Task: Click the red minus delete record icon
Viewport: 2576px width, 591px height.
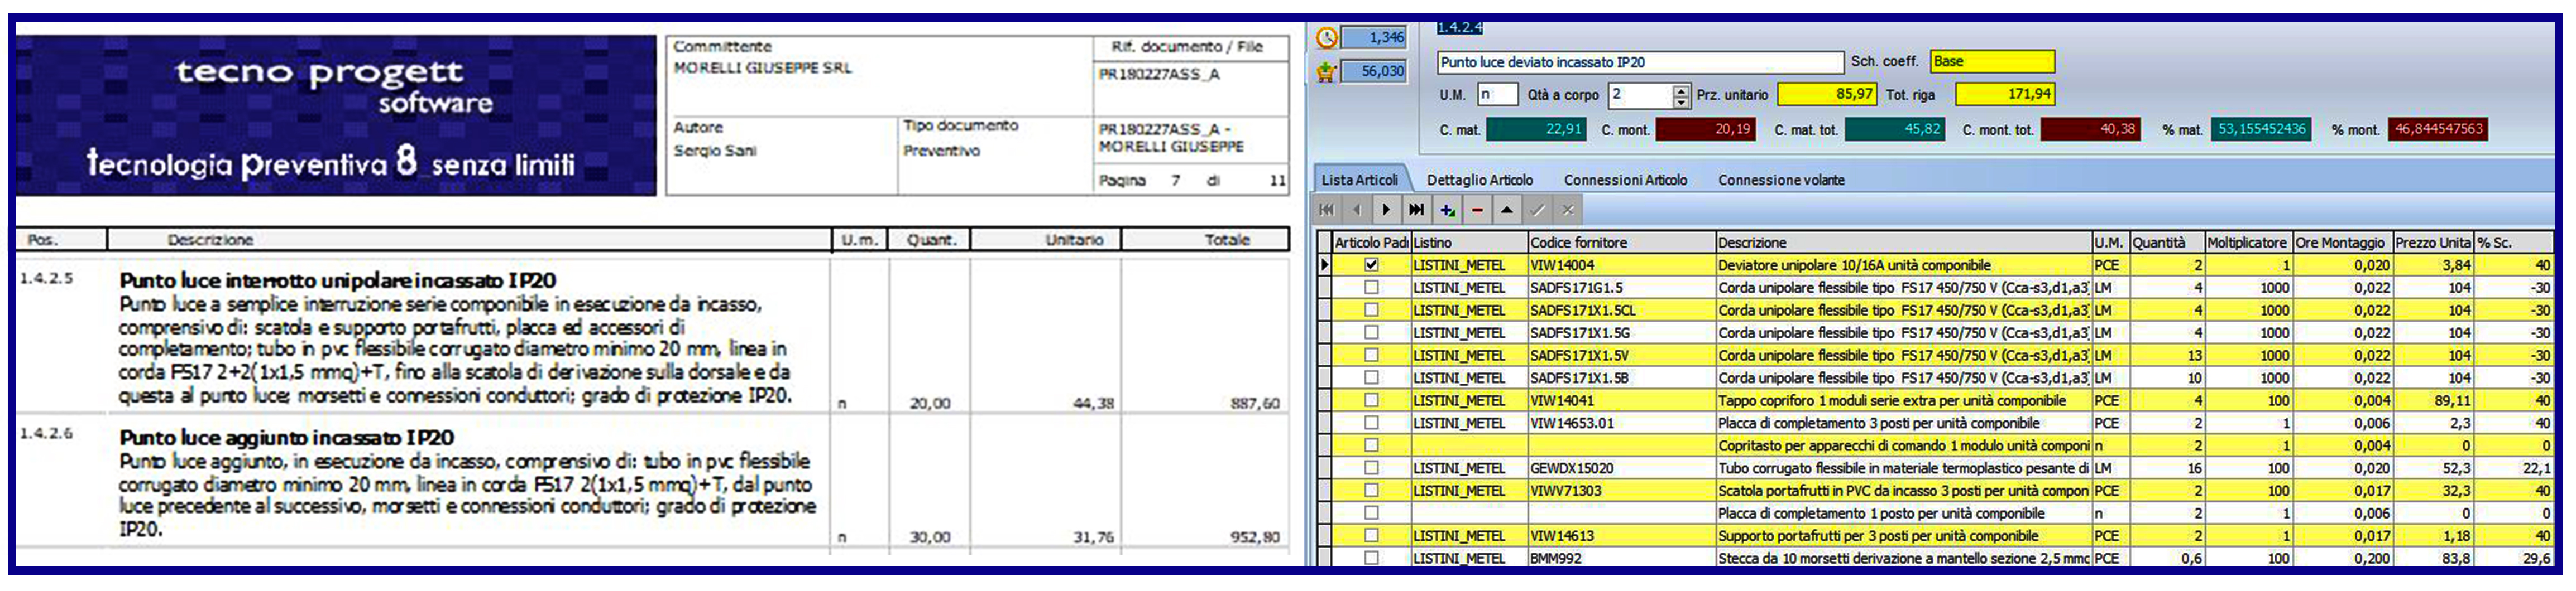Action: (1477, 210)
